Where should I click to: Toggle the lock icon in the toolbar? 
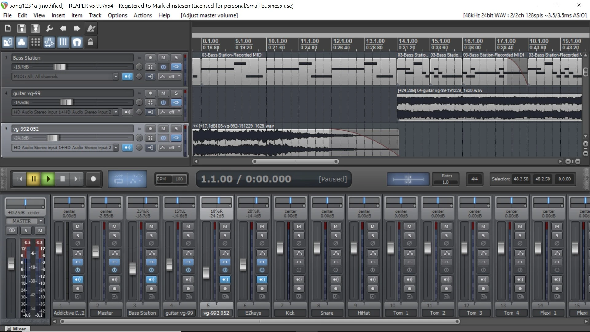[x=90, y=42]
